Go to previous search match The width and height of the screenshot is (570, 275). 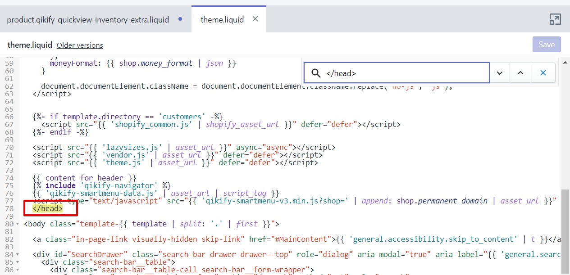click(x=520, y=73)
